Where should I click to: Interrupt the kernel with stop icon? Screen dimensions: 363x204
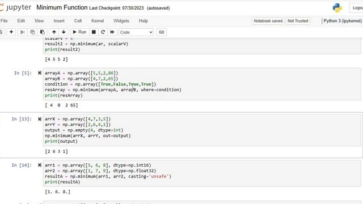coord(94,32)
